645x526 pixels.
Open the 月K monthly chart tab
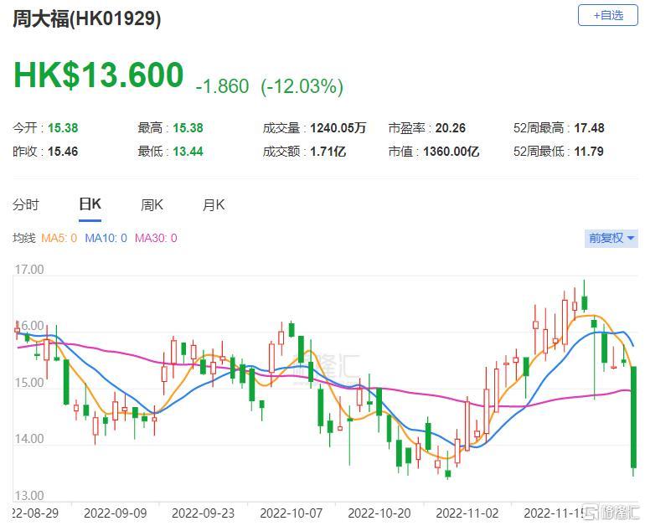[x=214, y=204]
